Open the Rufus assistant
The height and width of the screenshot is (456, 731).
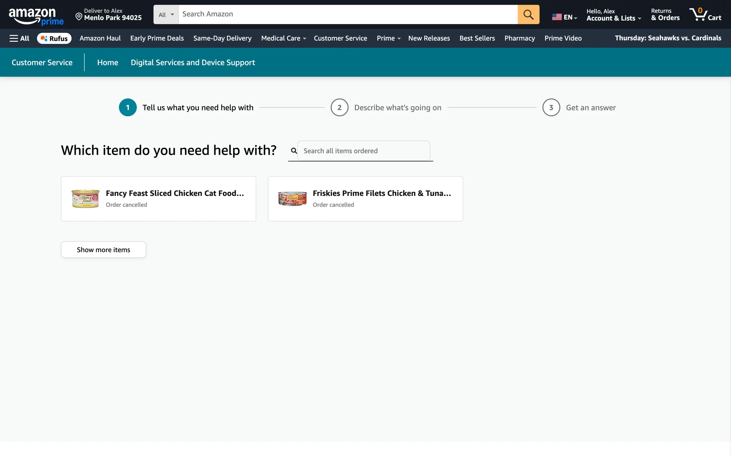tap(54, 38)
